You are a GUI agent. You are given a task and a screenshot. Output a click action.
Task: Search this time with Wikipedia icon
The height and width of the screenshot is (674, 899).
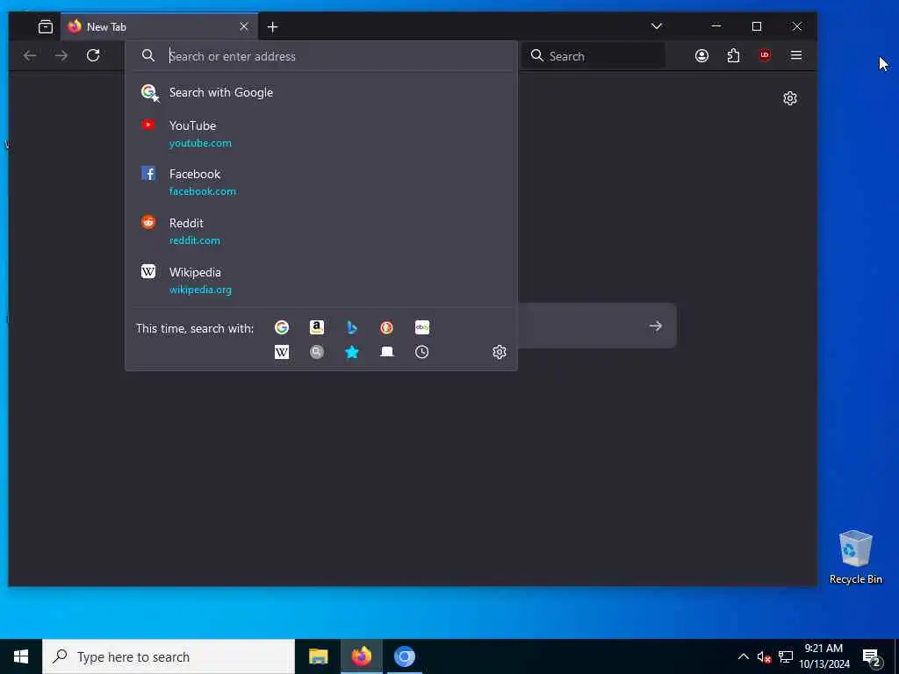tap(282, 352)
